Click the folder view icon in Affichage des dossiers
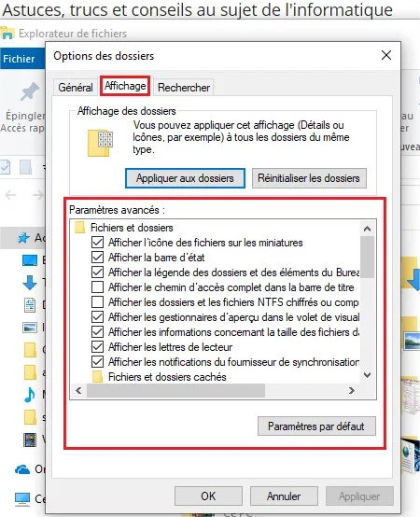 tap(100, 143)
